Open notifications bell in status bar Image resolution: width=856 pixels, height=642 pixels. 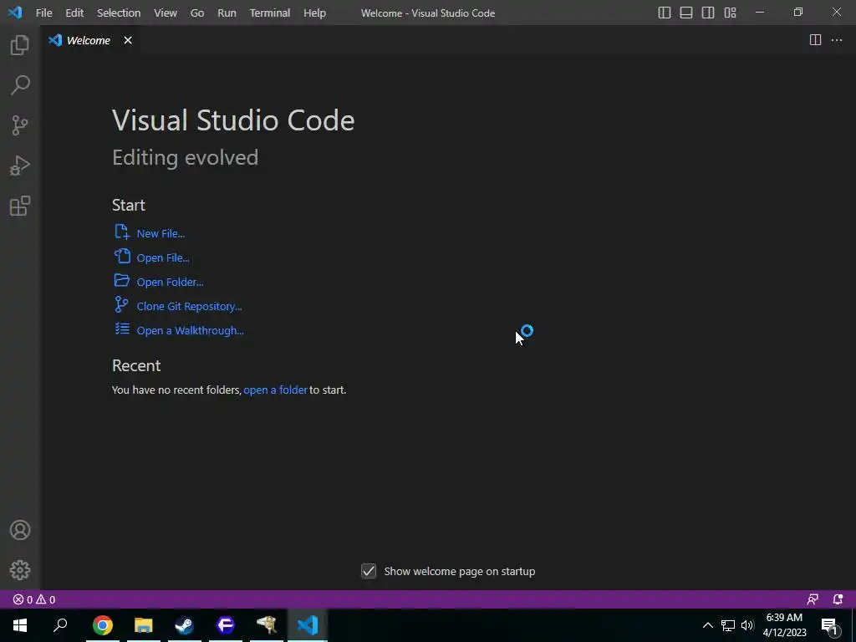838,599
